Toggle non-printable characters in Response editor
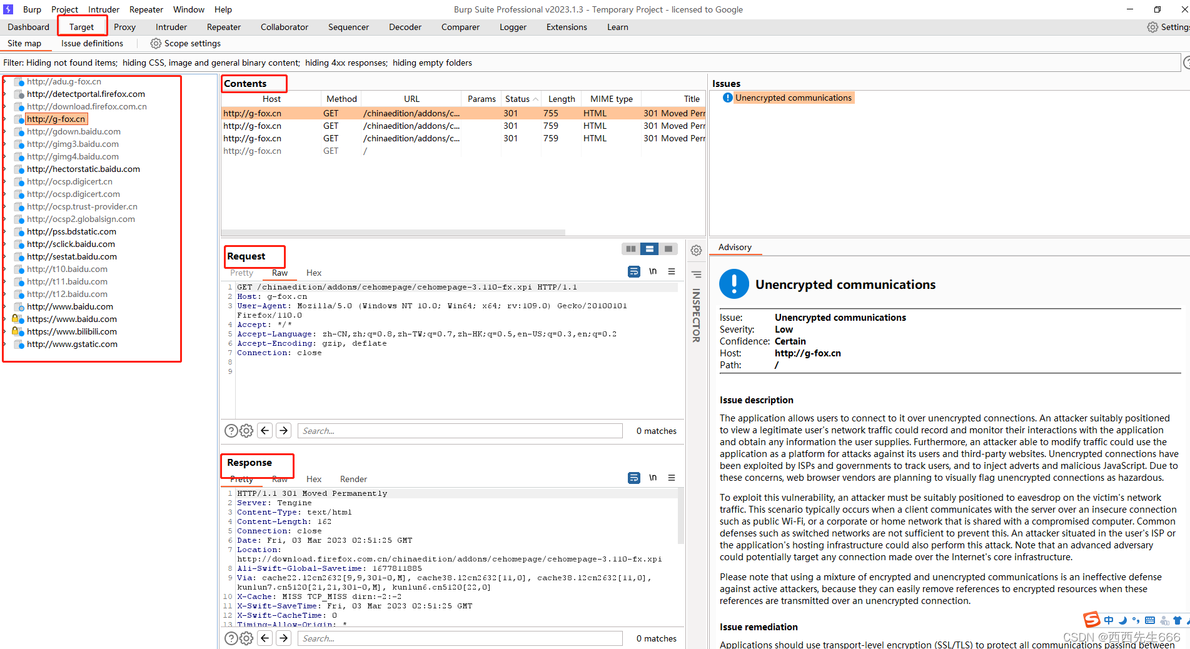The height and width of the screenshot is (649, 1190). tap(653, 478)
